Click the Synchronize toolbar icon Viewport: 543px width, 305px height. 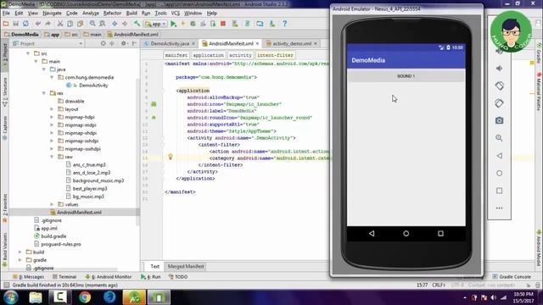(25, 24)
